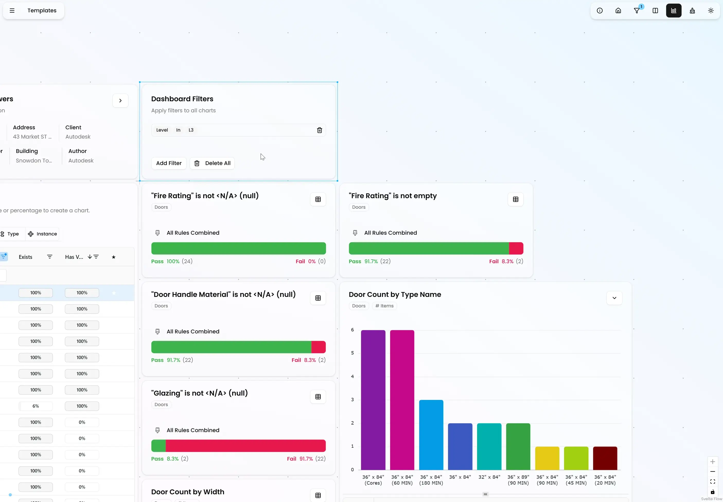
Task: Switch to the Instance tab
Action: point(42,234)
